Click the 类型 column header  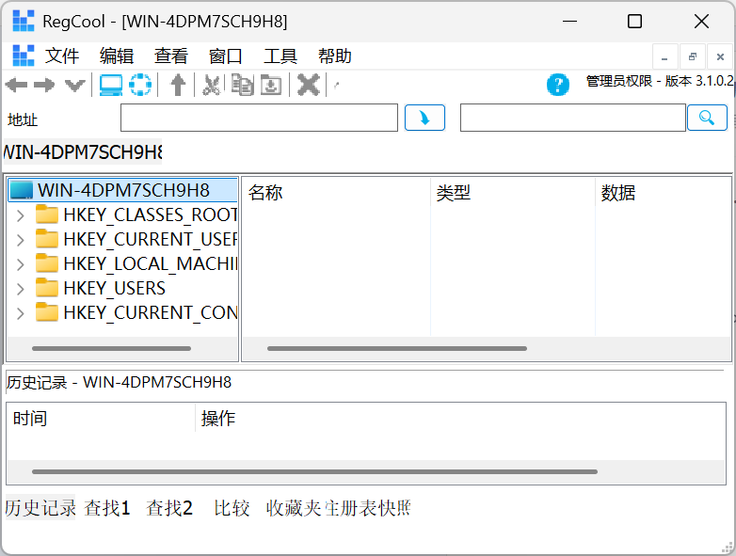513,193
